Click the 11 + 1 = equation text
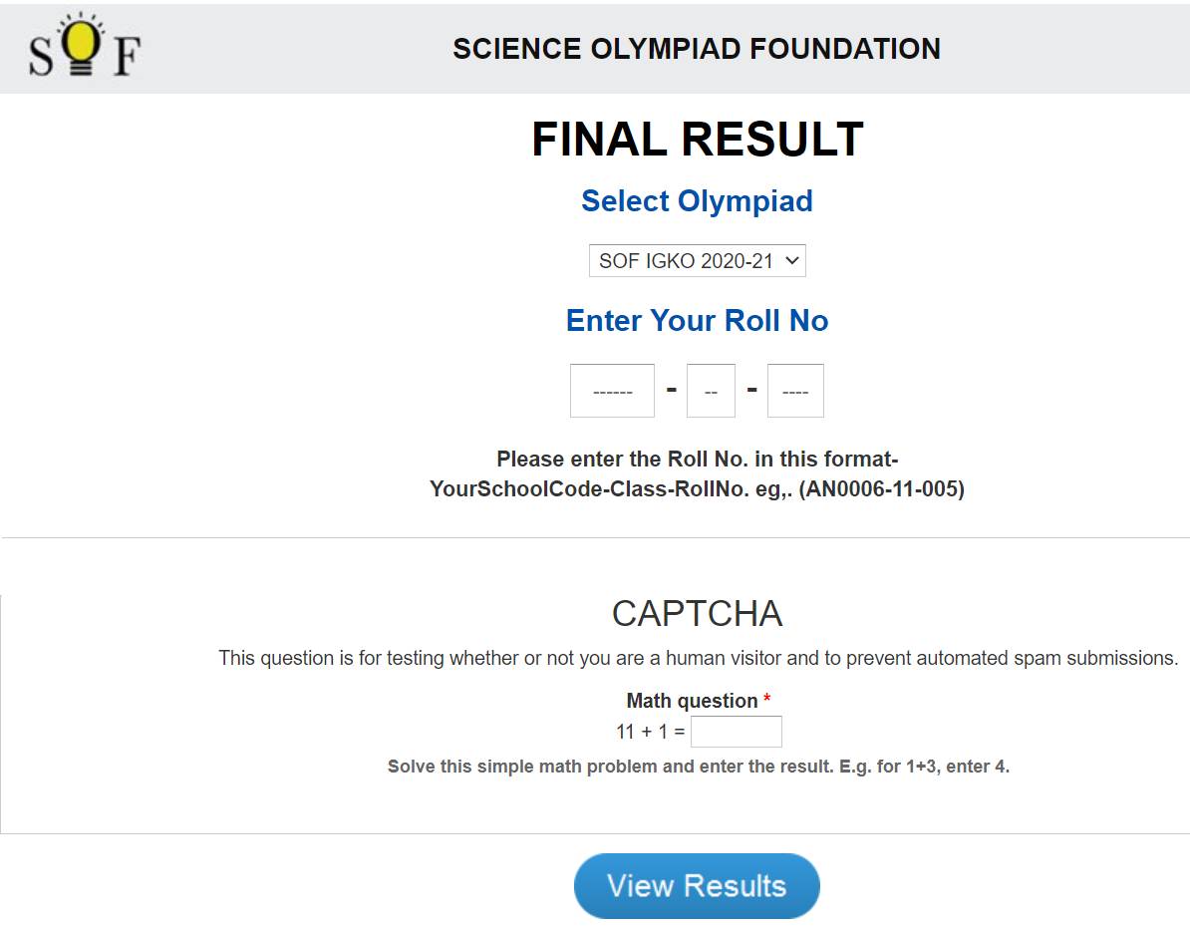The image size is (1190, 927). 651,732
